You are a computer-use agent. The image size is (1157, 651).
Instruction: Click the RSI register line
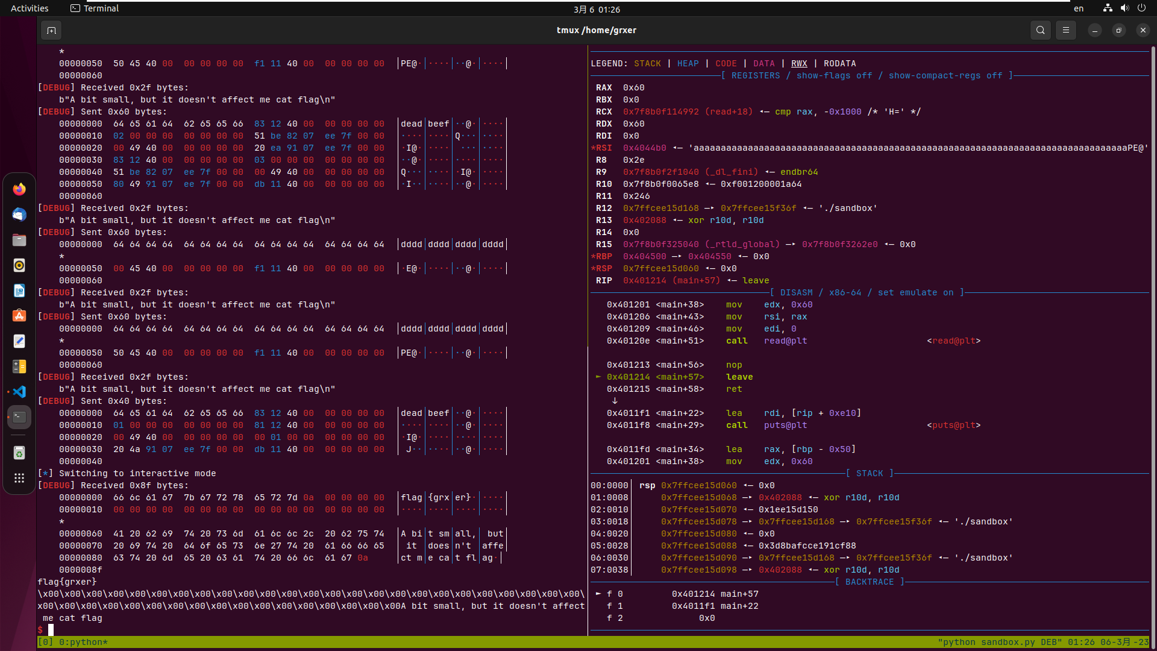point(870,148)
